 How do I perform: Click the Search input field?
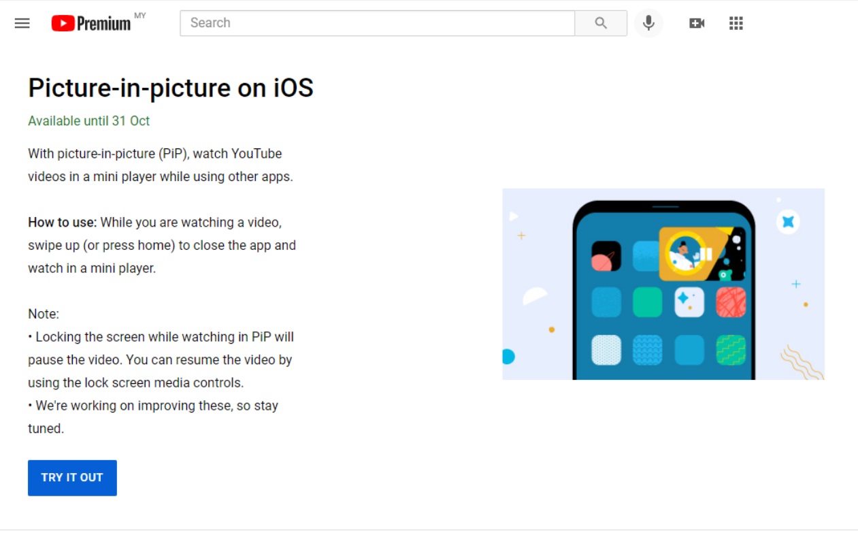pyautogui.click(x=378, y=23)
